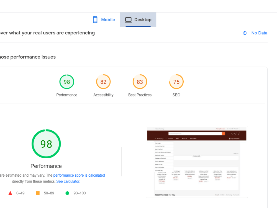Screen dimensions: 277x208
Task: Open the page screenshot thumbnail
Action: [x=197, y=162]
